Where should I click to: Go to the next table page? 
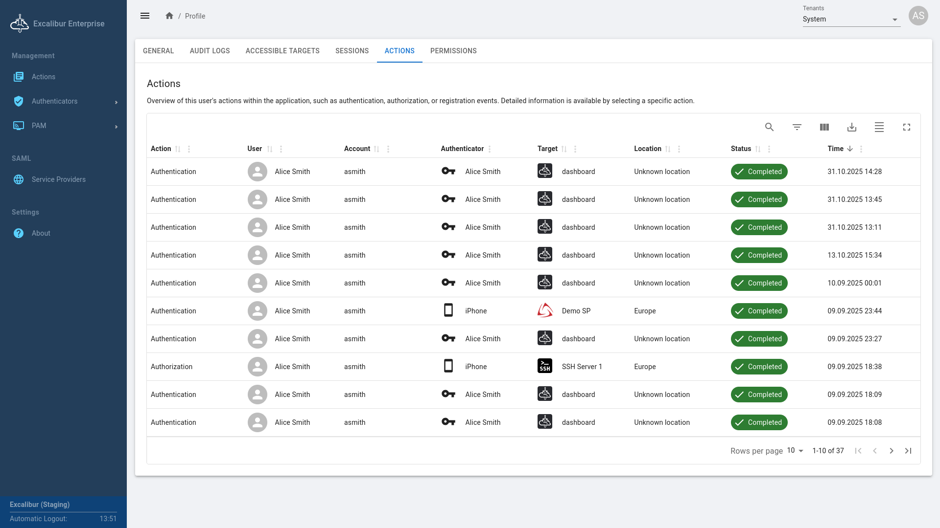click(x=891, y=451)
